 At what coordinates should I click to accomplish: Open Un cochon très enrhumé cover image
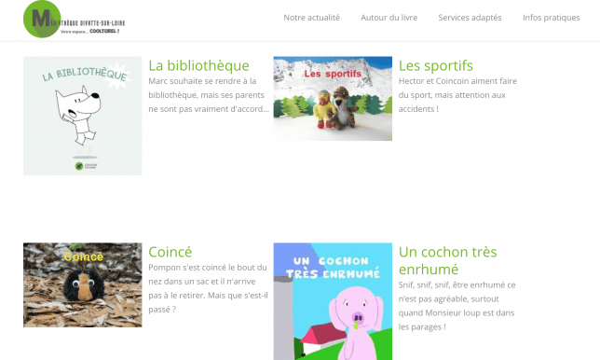coord(333,301)
